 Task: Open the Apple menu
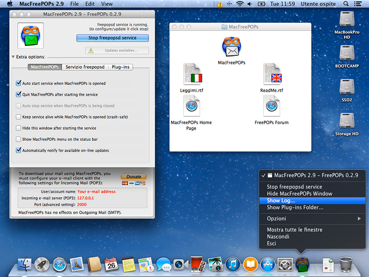[x=10, y=4]
